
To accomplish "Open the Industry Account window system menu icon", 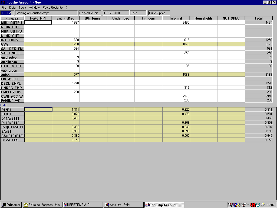I will click(x=3, y=2).
